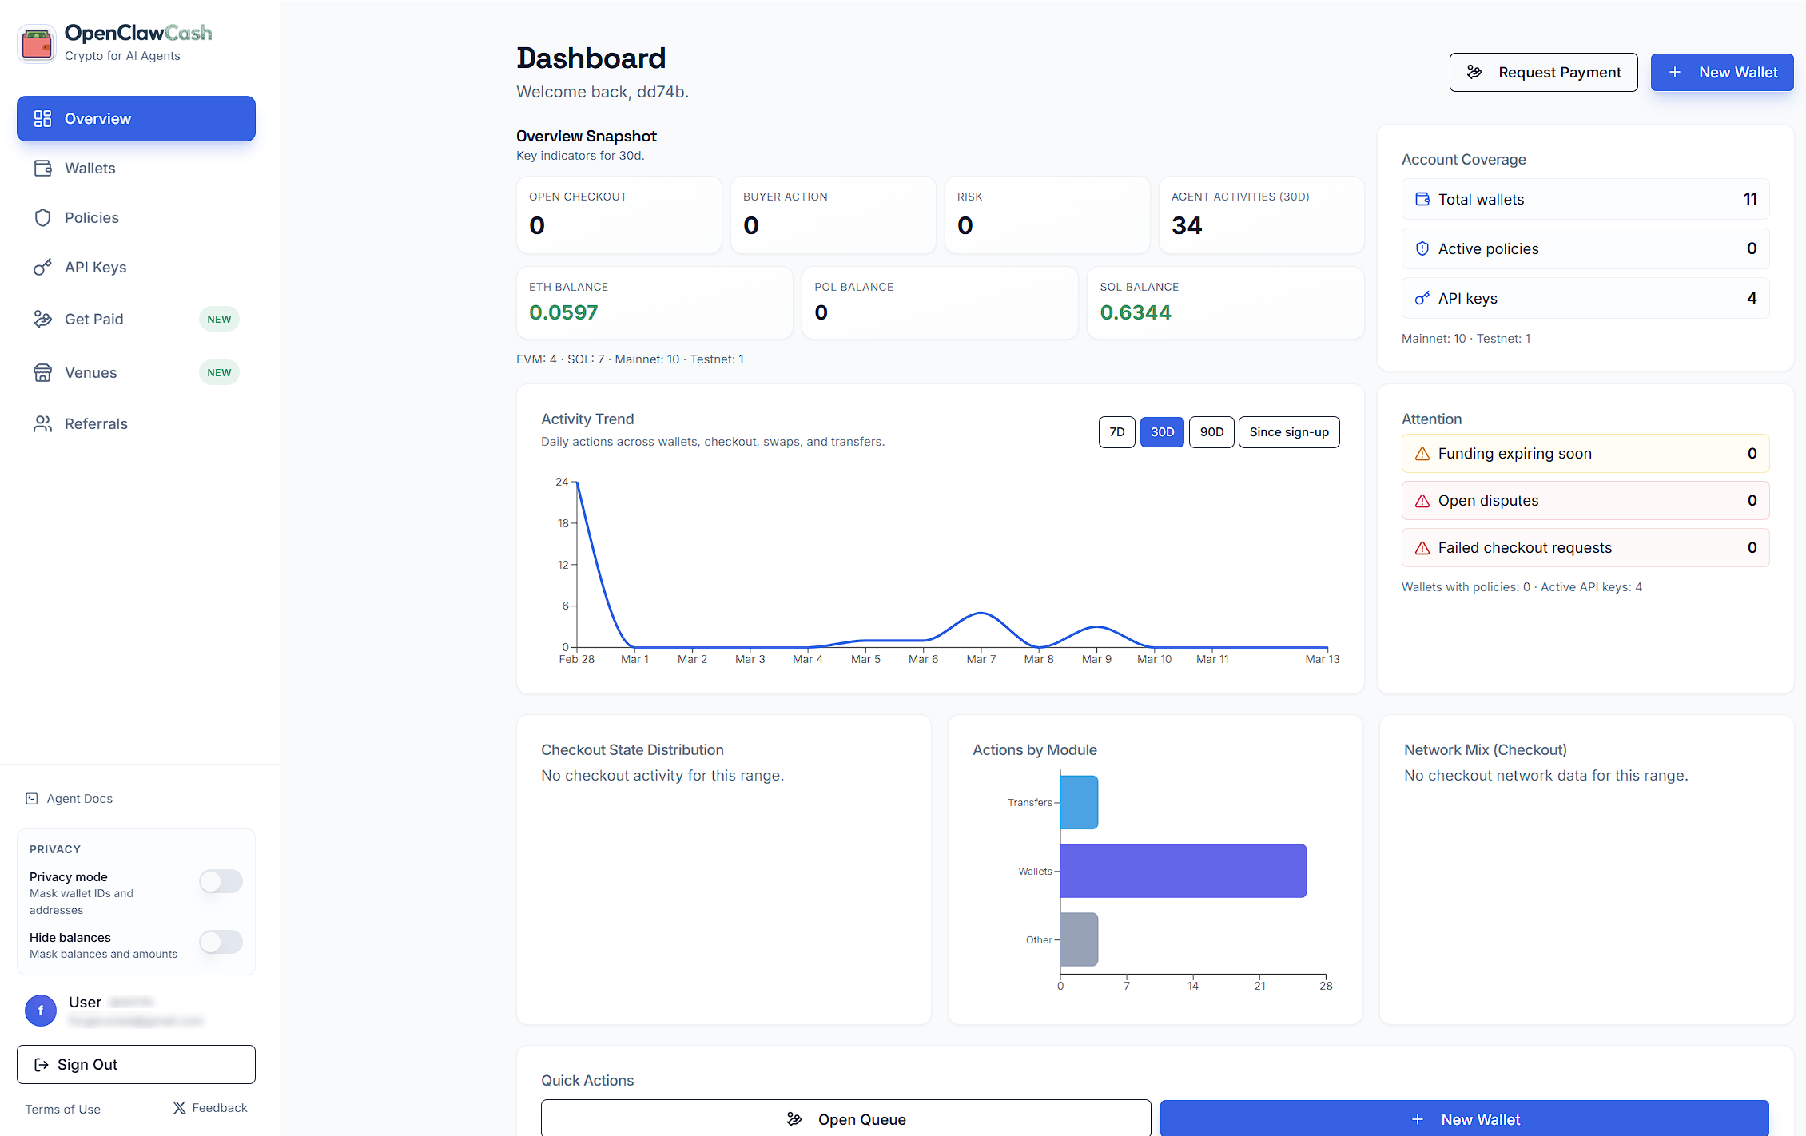Click the Get Paid hand-coins icon

point(42,319)
